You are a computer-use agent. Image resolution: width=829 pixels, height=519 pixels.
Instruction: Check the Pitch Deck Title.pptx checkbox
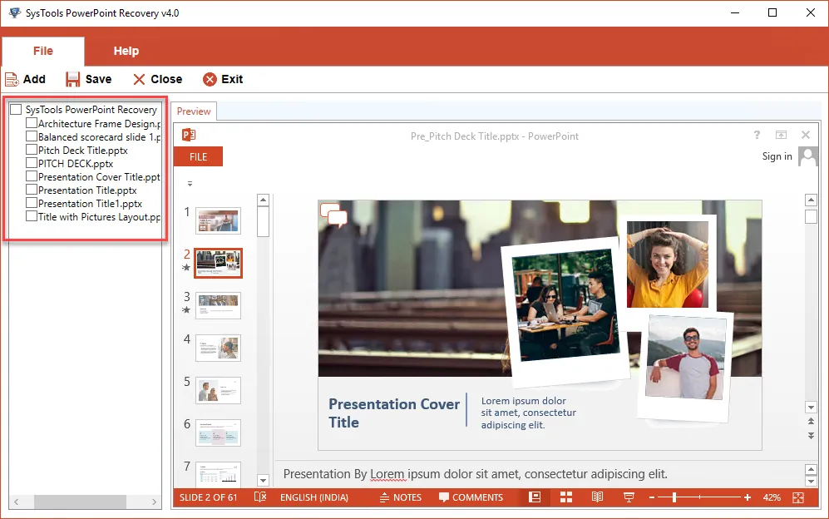pos(32,151)
